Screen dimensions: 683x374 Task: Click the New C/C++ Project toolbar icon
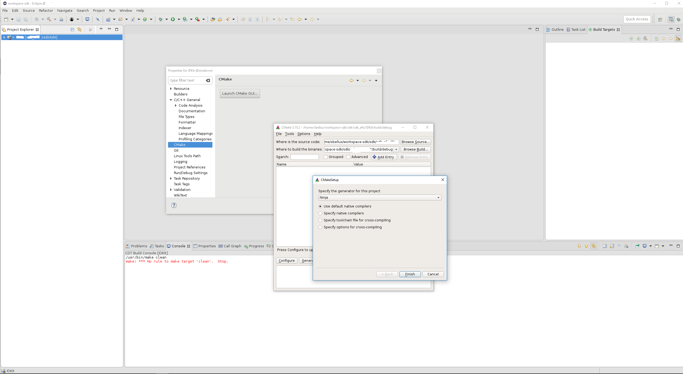point(108,19)
